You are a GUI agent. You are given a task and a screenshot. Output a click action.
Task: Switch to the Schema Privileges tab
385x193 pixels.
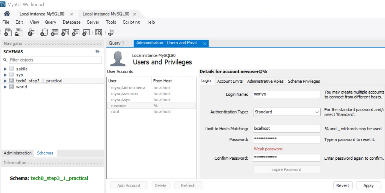tap(304, 81)
